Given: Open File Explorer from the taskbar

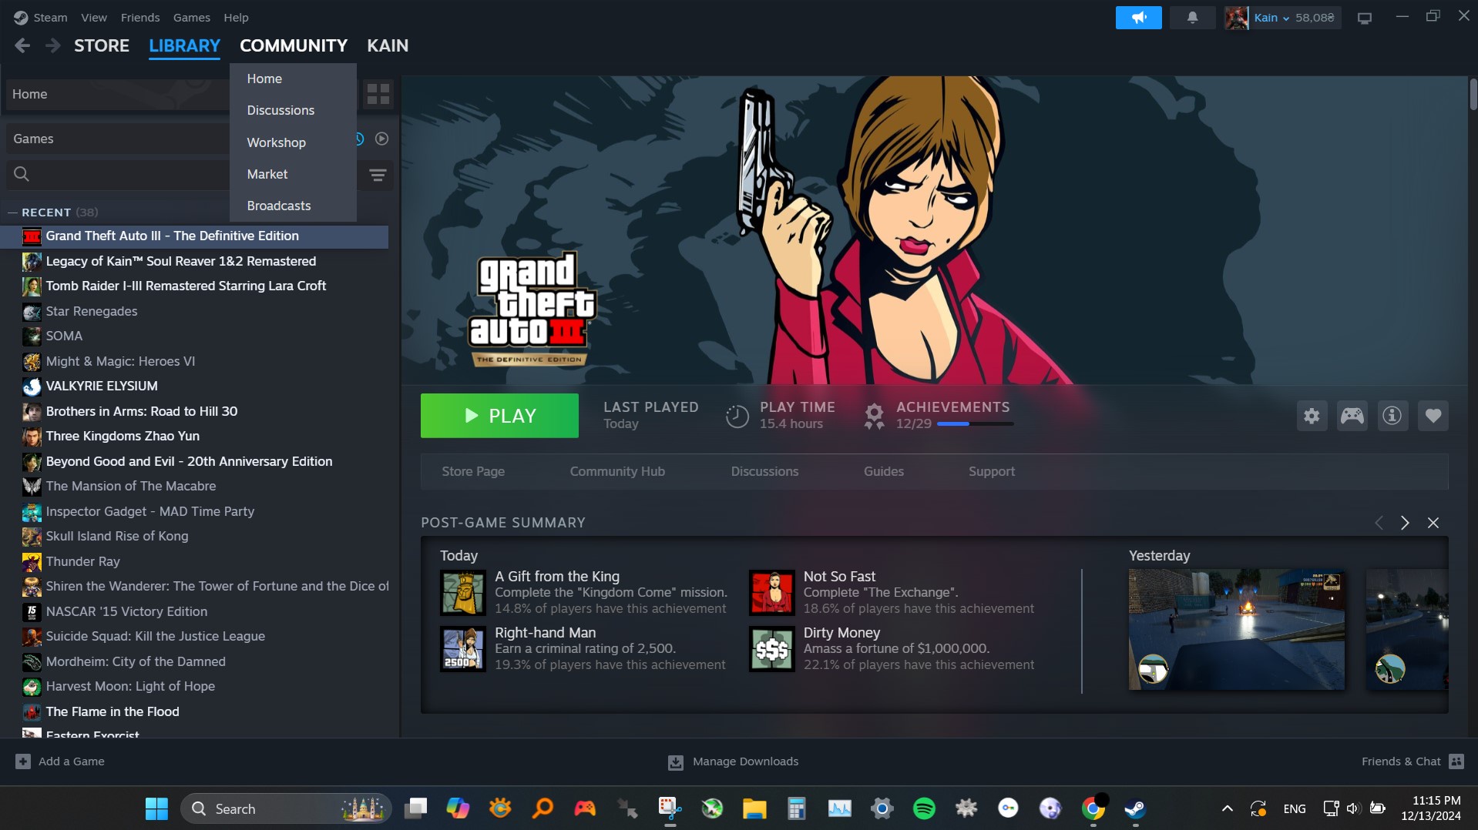Looking at the screenshot, I should coord(754,808).
